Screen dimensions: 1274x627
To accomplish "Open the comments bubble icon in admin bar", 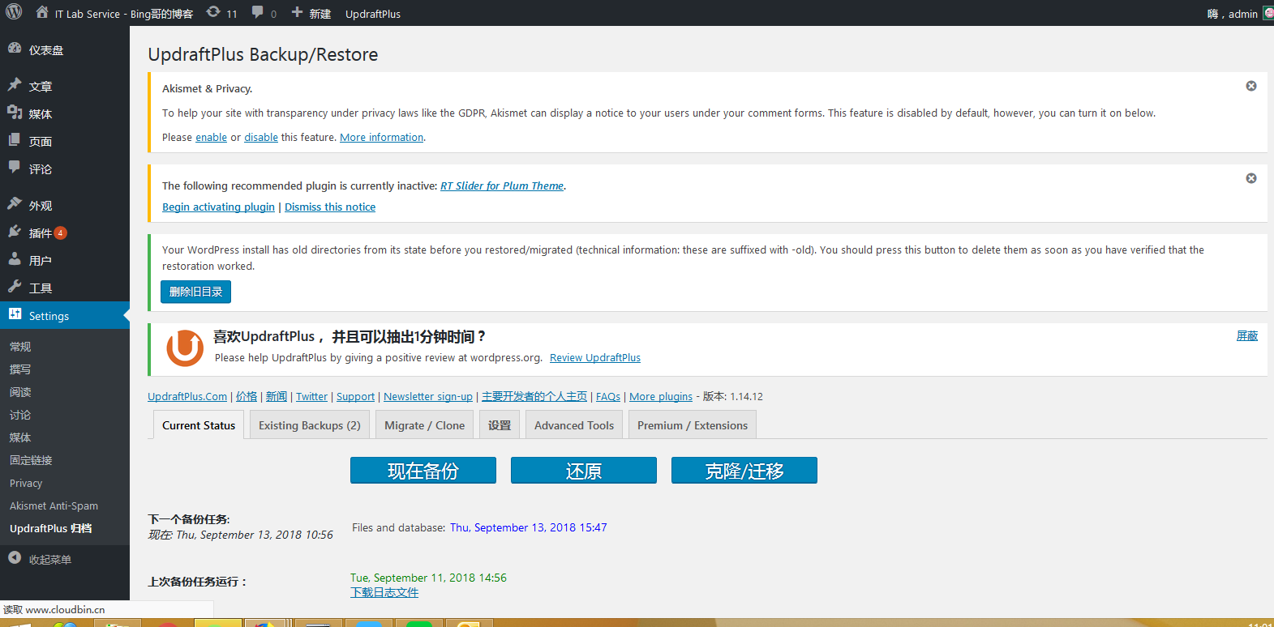I will [x=258, y=12].
